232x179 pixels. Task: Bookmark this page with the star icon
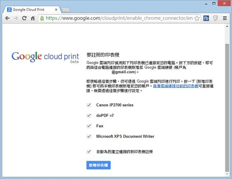197,18
